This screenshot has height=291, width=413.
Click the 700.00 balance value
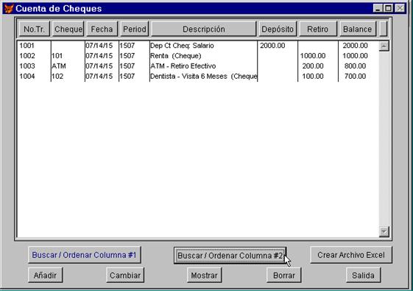tap(356, 76)
